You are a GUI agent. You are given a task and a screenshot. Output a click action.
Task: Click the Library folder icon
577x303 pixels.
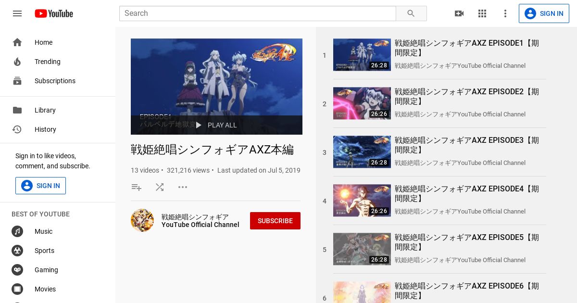[17, 110]
